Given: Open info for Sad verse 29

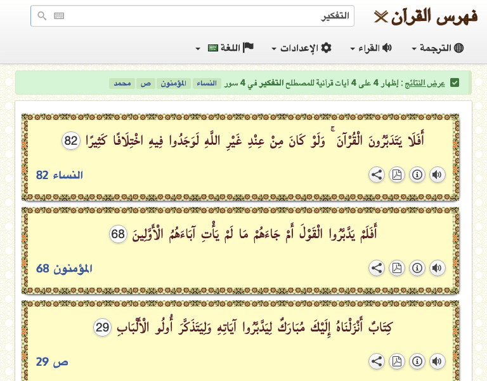Looking at the screenshot, I should click(417, 362).
